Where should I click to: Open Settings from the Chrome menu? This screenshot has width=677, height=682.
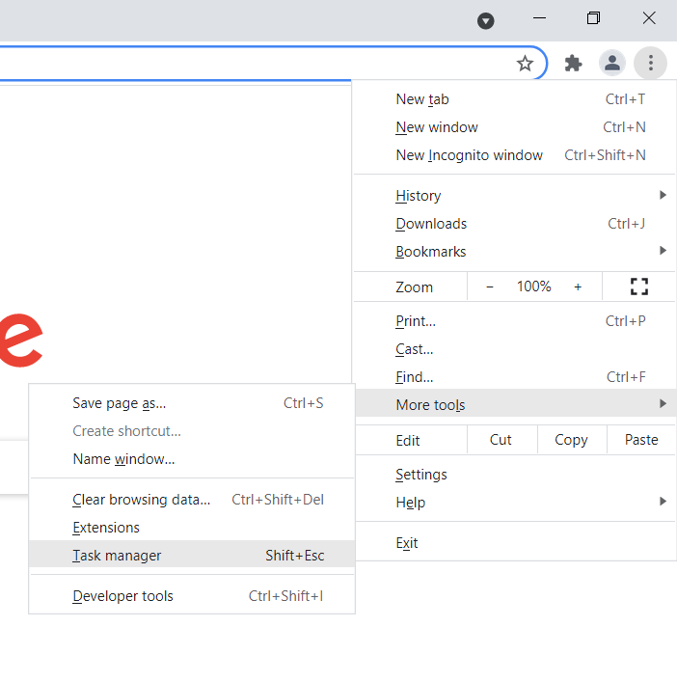coord(422,475)
